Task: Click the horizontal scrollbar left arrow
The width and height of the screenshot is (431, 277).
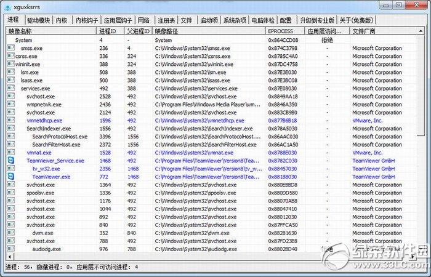Action: pyautogui.click(x=8, y=256)
